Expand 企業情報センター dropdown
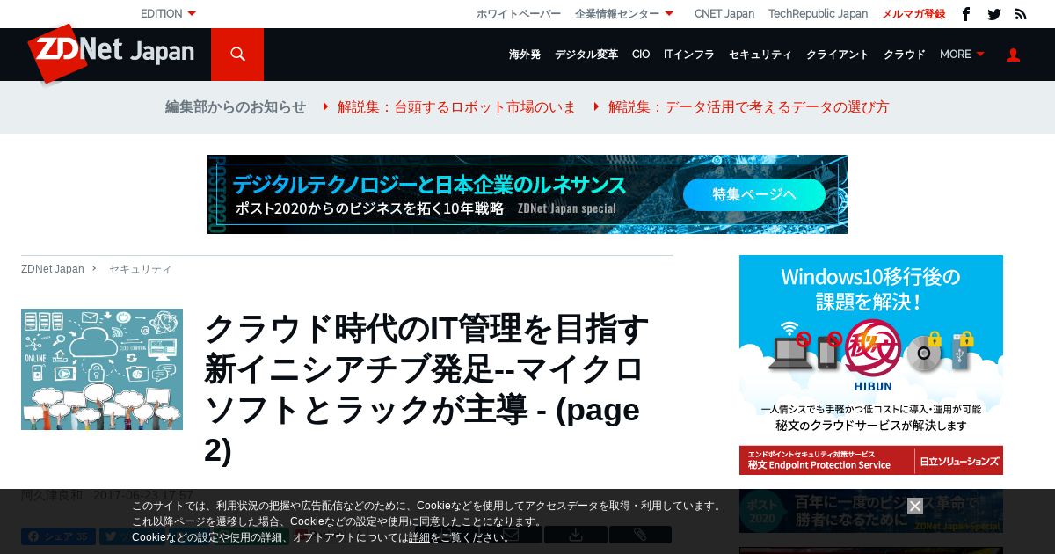The width and height of the screenshot is (1055, 554). [x=624, y=14]
